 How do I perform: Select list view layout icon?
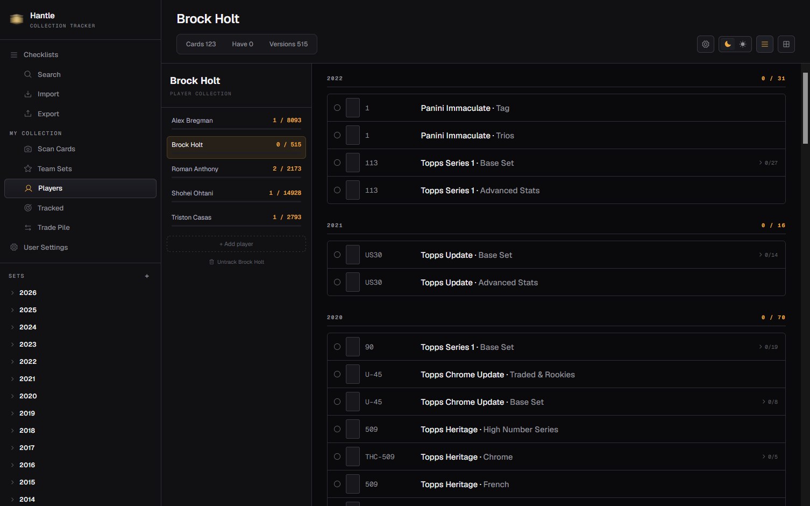765,44
